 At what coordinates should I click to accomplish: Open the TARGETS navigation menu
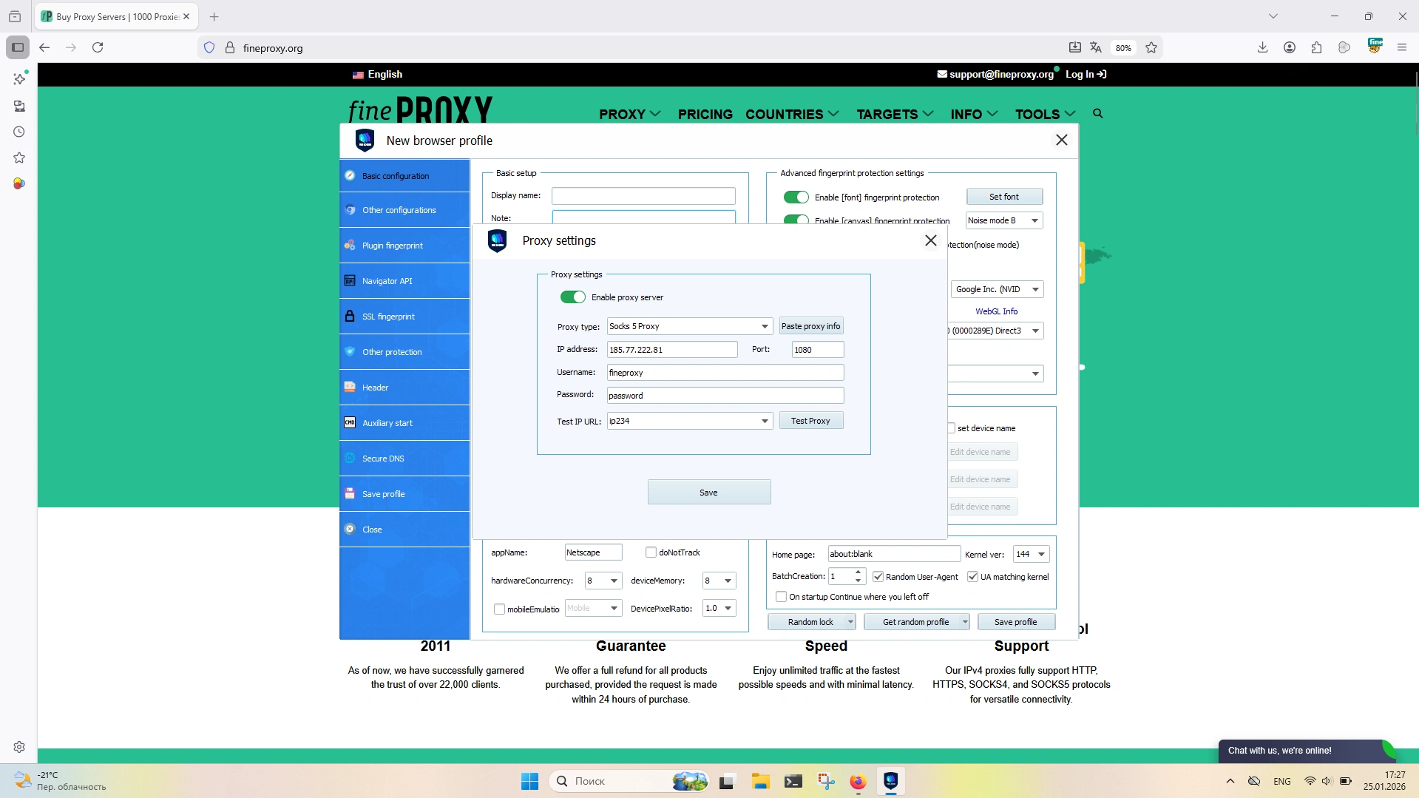coord(895,114)
